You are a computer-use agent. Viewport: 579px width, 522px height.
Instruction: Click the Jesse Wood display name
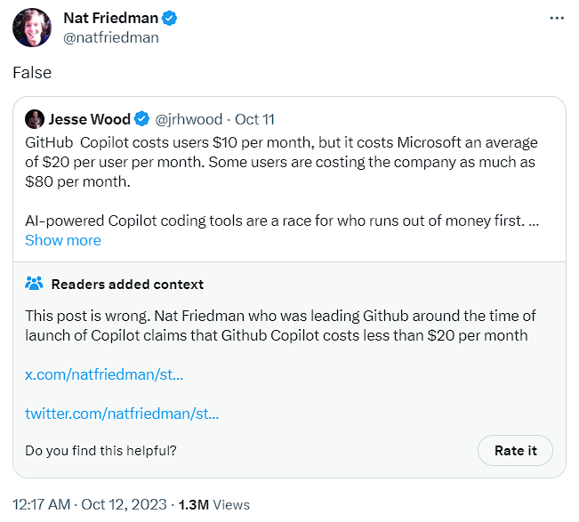click(89, 119)
